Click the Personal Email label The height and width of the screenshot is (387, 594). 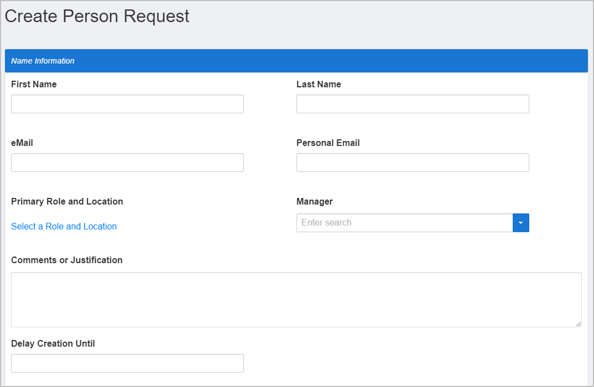click(328, 143)
